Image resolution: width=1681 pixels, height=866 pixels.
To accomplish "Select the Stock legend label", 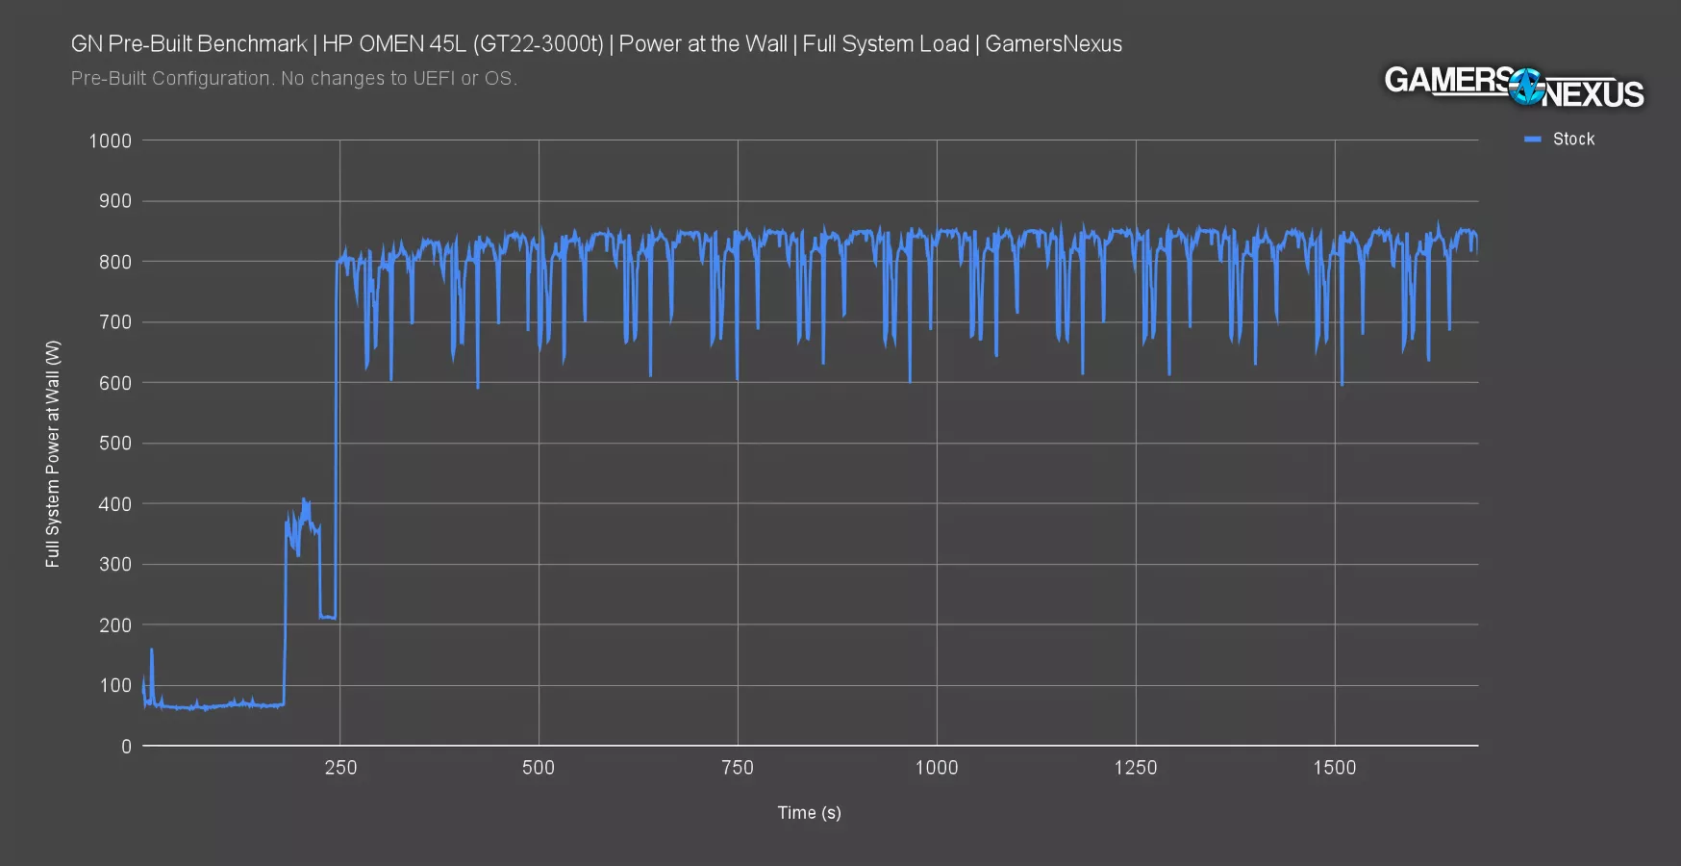I will point(1573,140).
